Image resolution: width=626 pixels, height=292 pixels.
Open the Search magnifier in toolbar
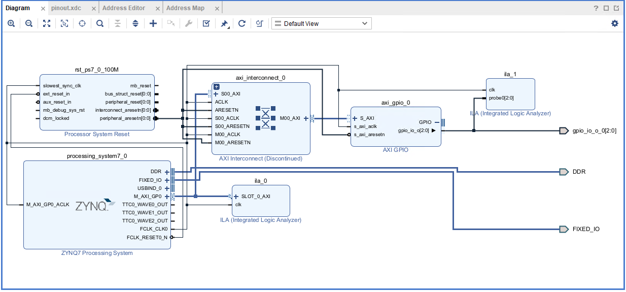100,23
